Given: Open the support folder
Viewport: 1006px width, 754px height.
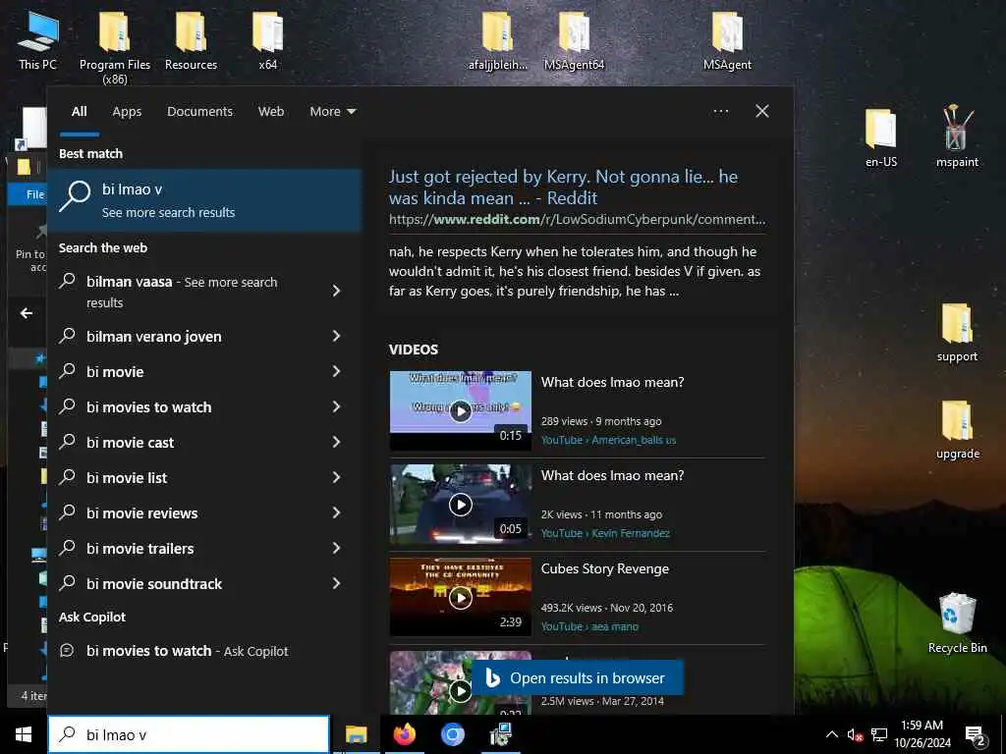Looking at the screenshot, I should point(957,332).
